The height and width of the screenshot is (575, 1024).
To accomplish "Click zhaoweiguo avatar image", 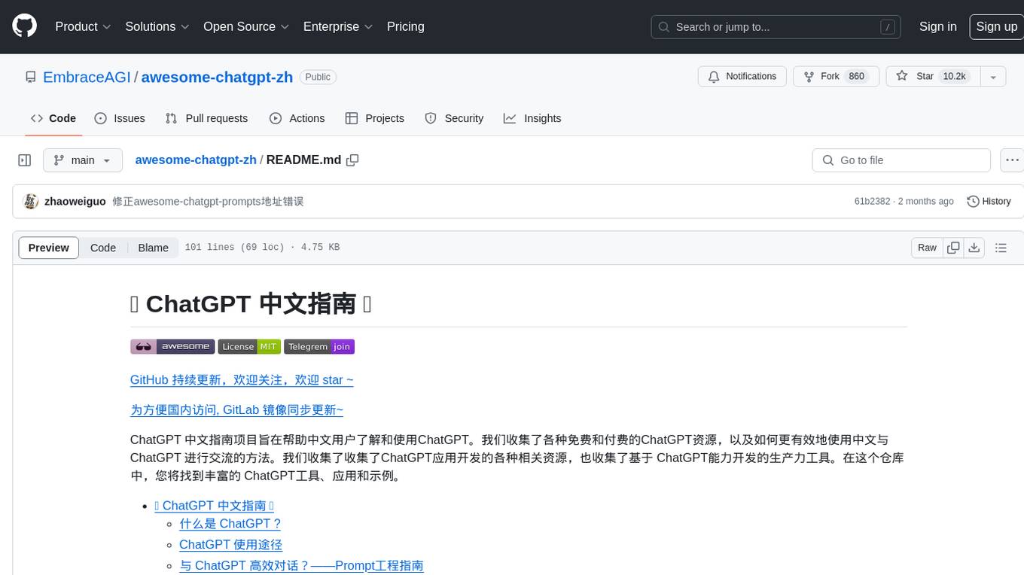I will pos(31,201).
